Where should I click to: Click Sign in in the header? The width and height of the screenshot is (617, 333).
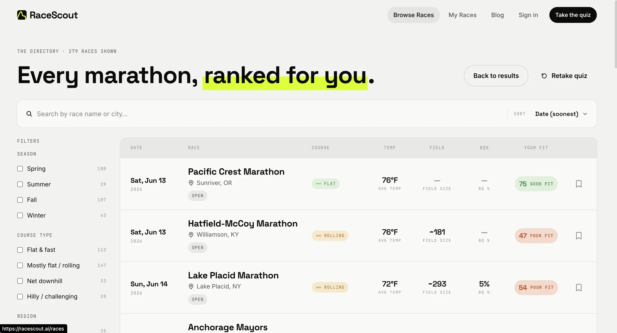click(x=528, y=15)
